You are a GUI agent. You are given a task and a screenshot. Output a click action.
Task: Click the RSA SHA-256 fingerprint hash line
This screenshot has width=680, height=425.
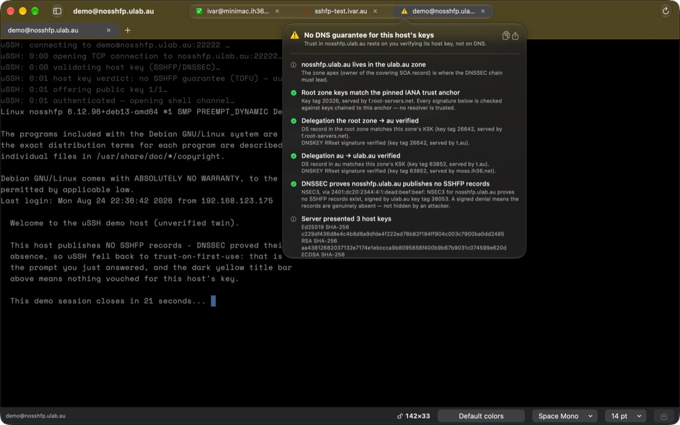(x=404, y=248)
